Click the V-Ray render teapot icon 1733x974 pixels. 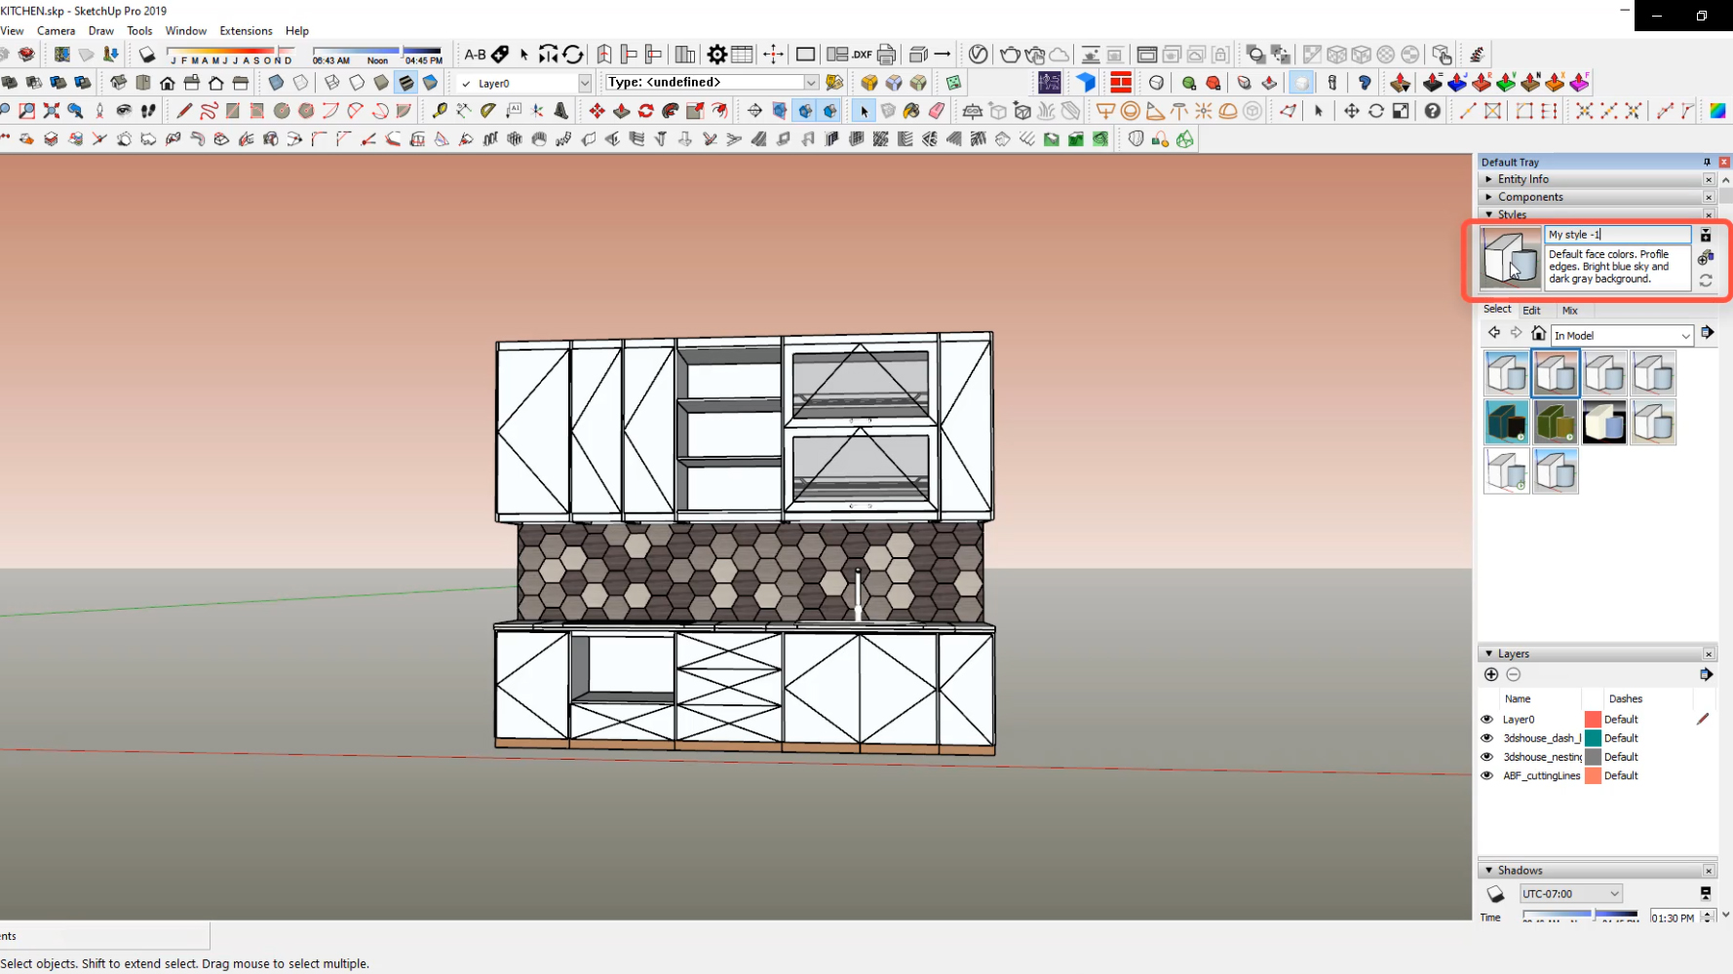[1010, 55]
